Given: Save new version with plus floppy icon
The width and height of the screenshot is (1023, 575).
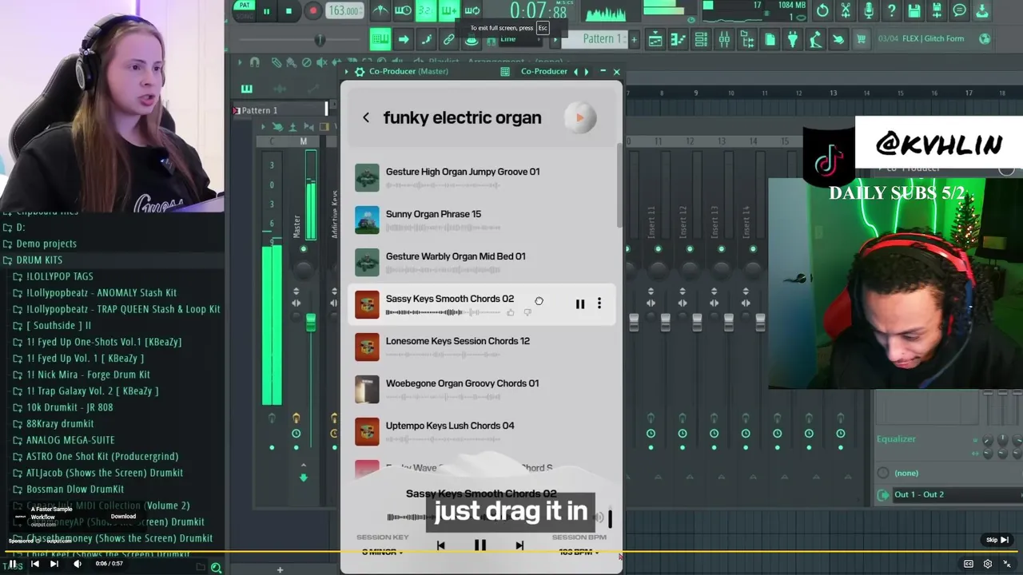Looking at the screenshot, I should pos(937,10).
